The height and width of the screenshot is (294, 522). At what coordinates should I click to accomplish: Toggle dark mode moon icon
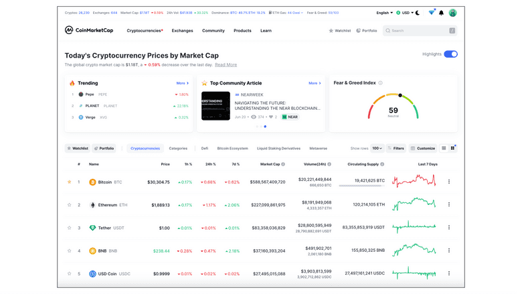(418, 13)
